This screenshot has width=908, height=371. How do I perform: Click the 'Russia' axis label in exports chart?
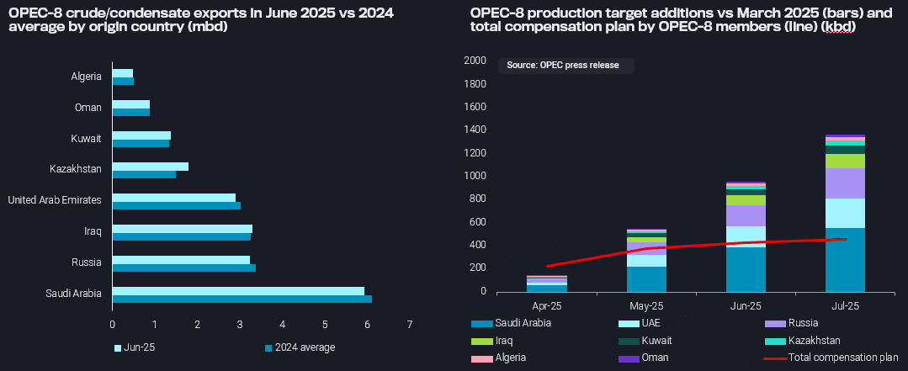pyautogui.click(x=87, y=262)
